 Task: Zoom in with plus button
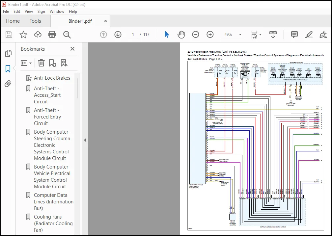210,35
